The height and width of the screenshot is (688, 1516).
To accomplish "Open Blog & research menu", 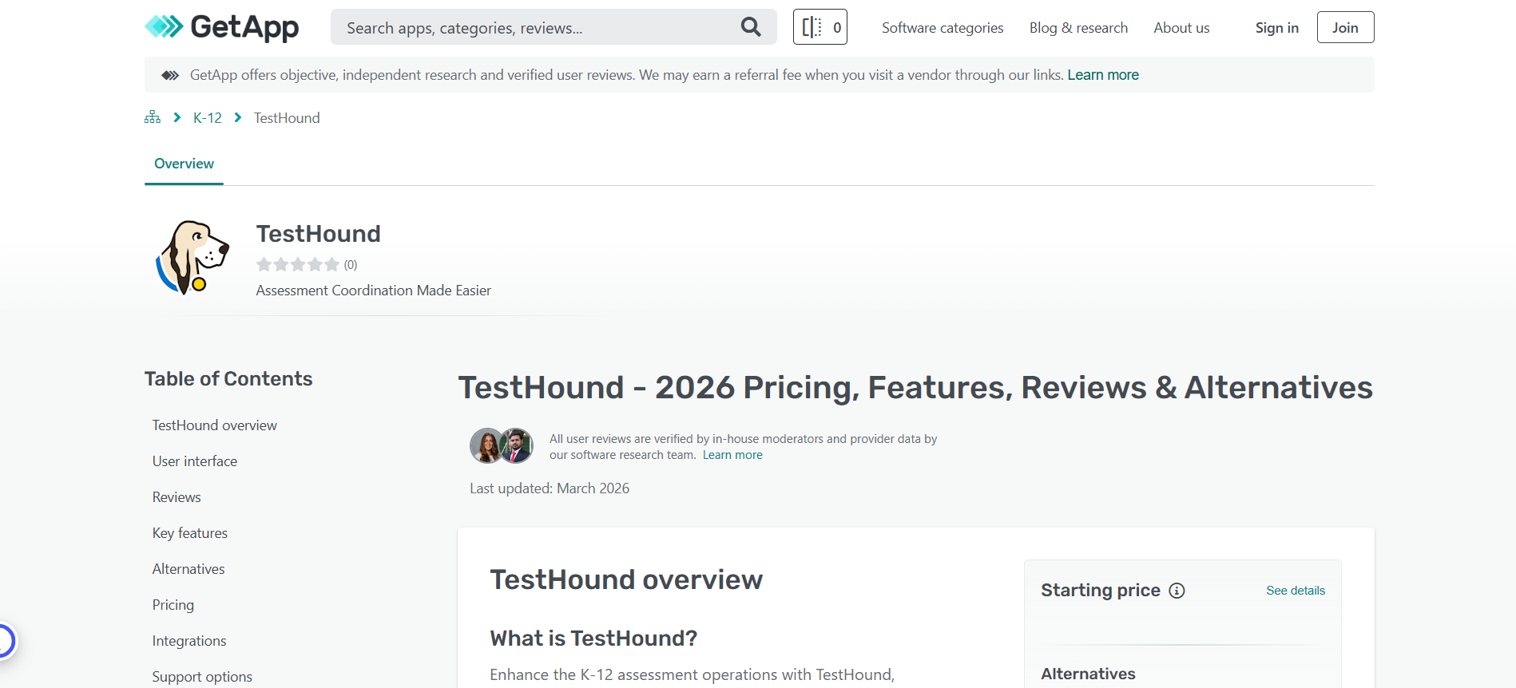I will (1078, 28).
